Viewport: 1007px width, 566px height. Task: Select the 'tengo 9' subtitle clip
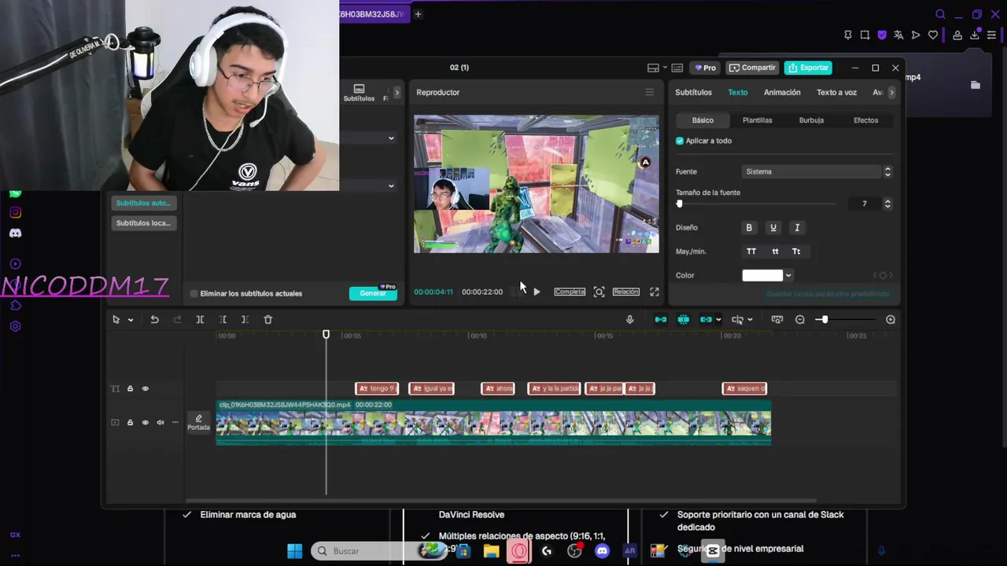click(377, 388)
